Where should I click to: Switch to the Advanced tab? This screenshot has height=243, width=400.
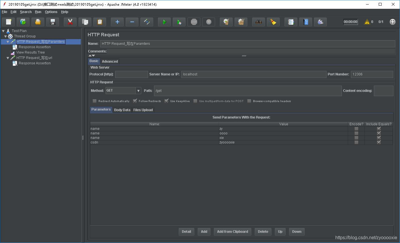[x=110, y=61]
